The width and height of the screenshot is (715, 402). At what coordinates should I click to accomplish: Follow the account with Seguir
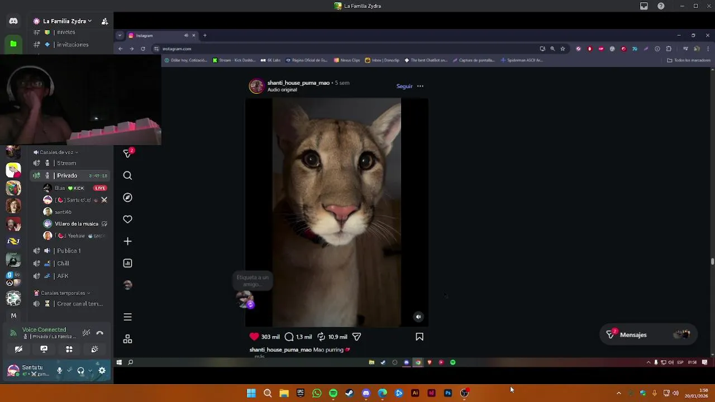pos(404,86)
